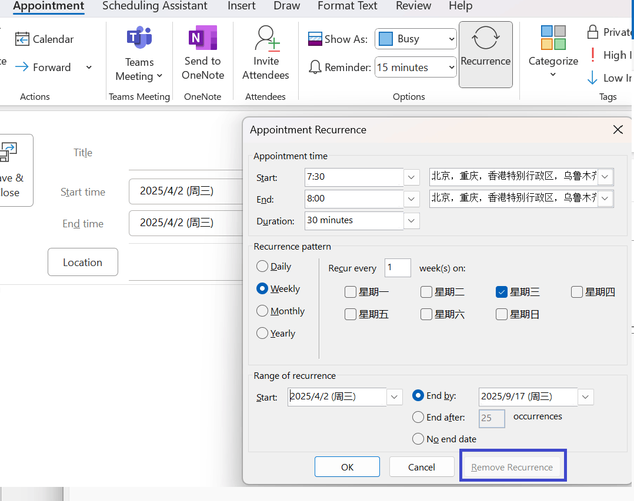
Task: Choose the No end date option
Action: tap(418, 439)
